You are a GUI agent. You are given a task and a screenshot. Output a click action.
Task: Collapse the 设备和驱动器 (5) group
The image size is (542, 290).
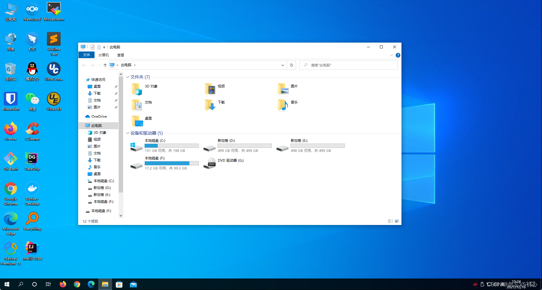click(x=128, y=133)
